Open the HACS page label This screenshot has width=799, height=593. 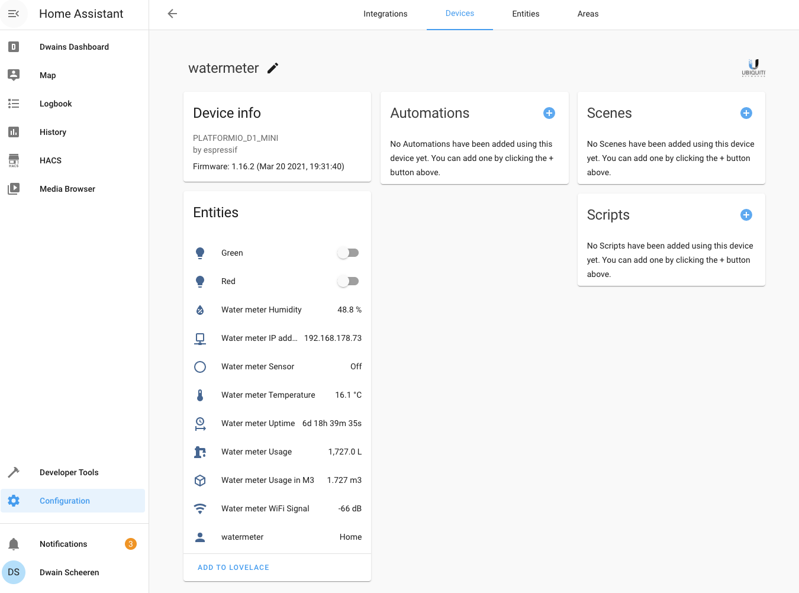point(50,160)
